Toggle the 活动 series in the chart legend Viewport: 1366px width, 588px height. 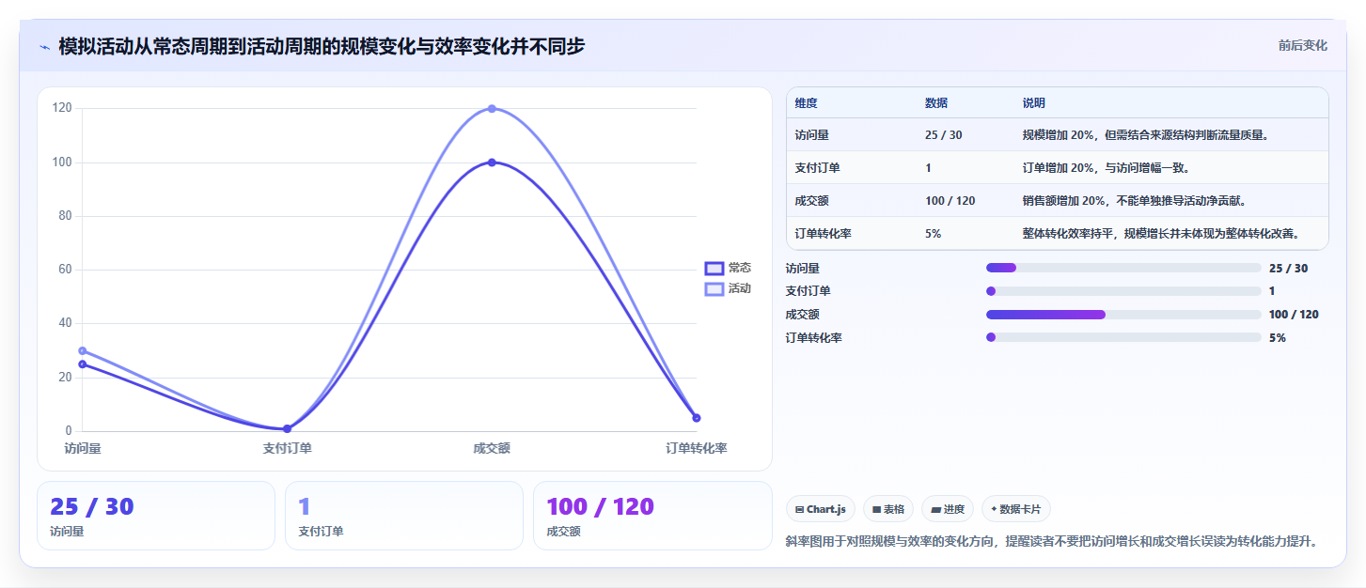[729, 288]
